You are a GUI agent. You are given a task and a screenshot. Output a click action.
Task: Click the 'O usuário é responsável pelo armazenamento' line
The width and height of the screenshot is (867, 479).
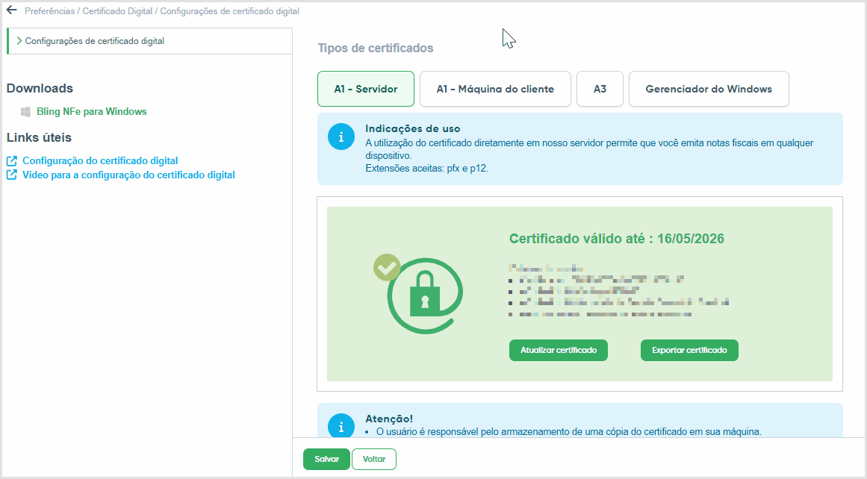(569, 431)
